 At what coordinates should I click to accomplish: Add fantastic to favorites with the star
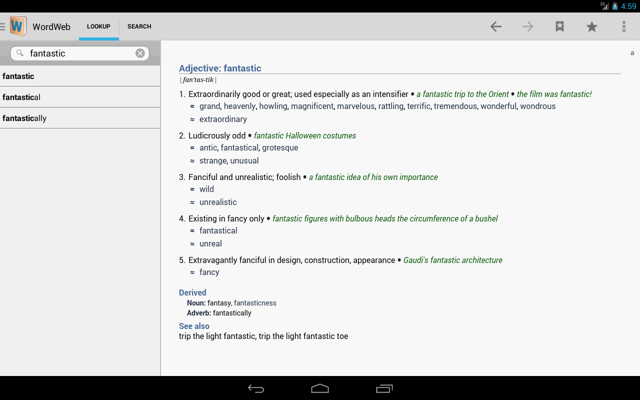click(x=591, y=26)
